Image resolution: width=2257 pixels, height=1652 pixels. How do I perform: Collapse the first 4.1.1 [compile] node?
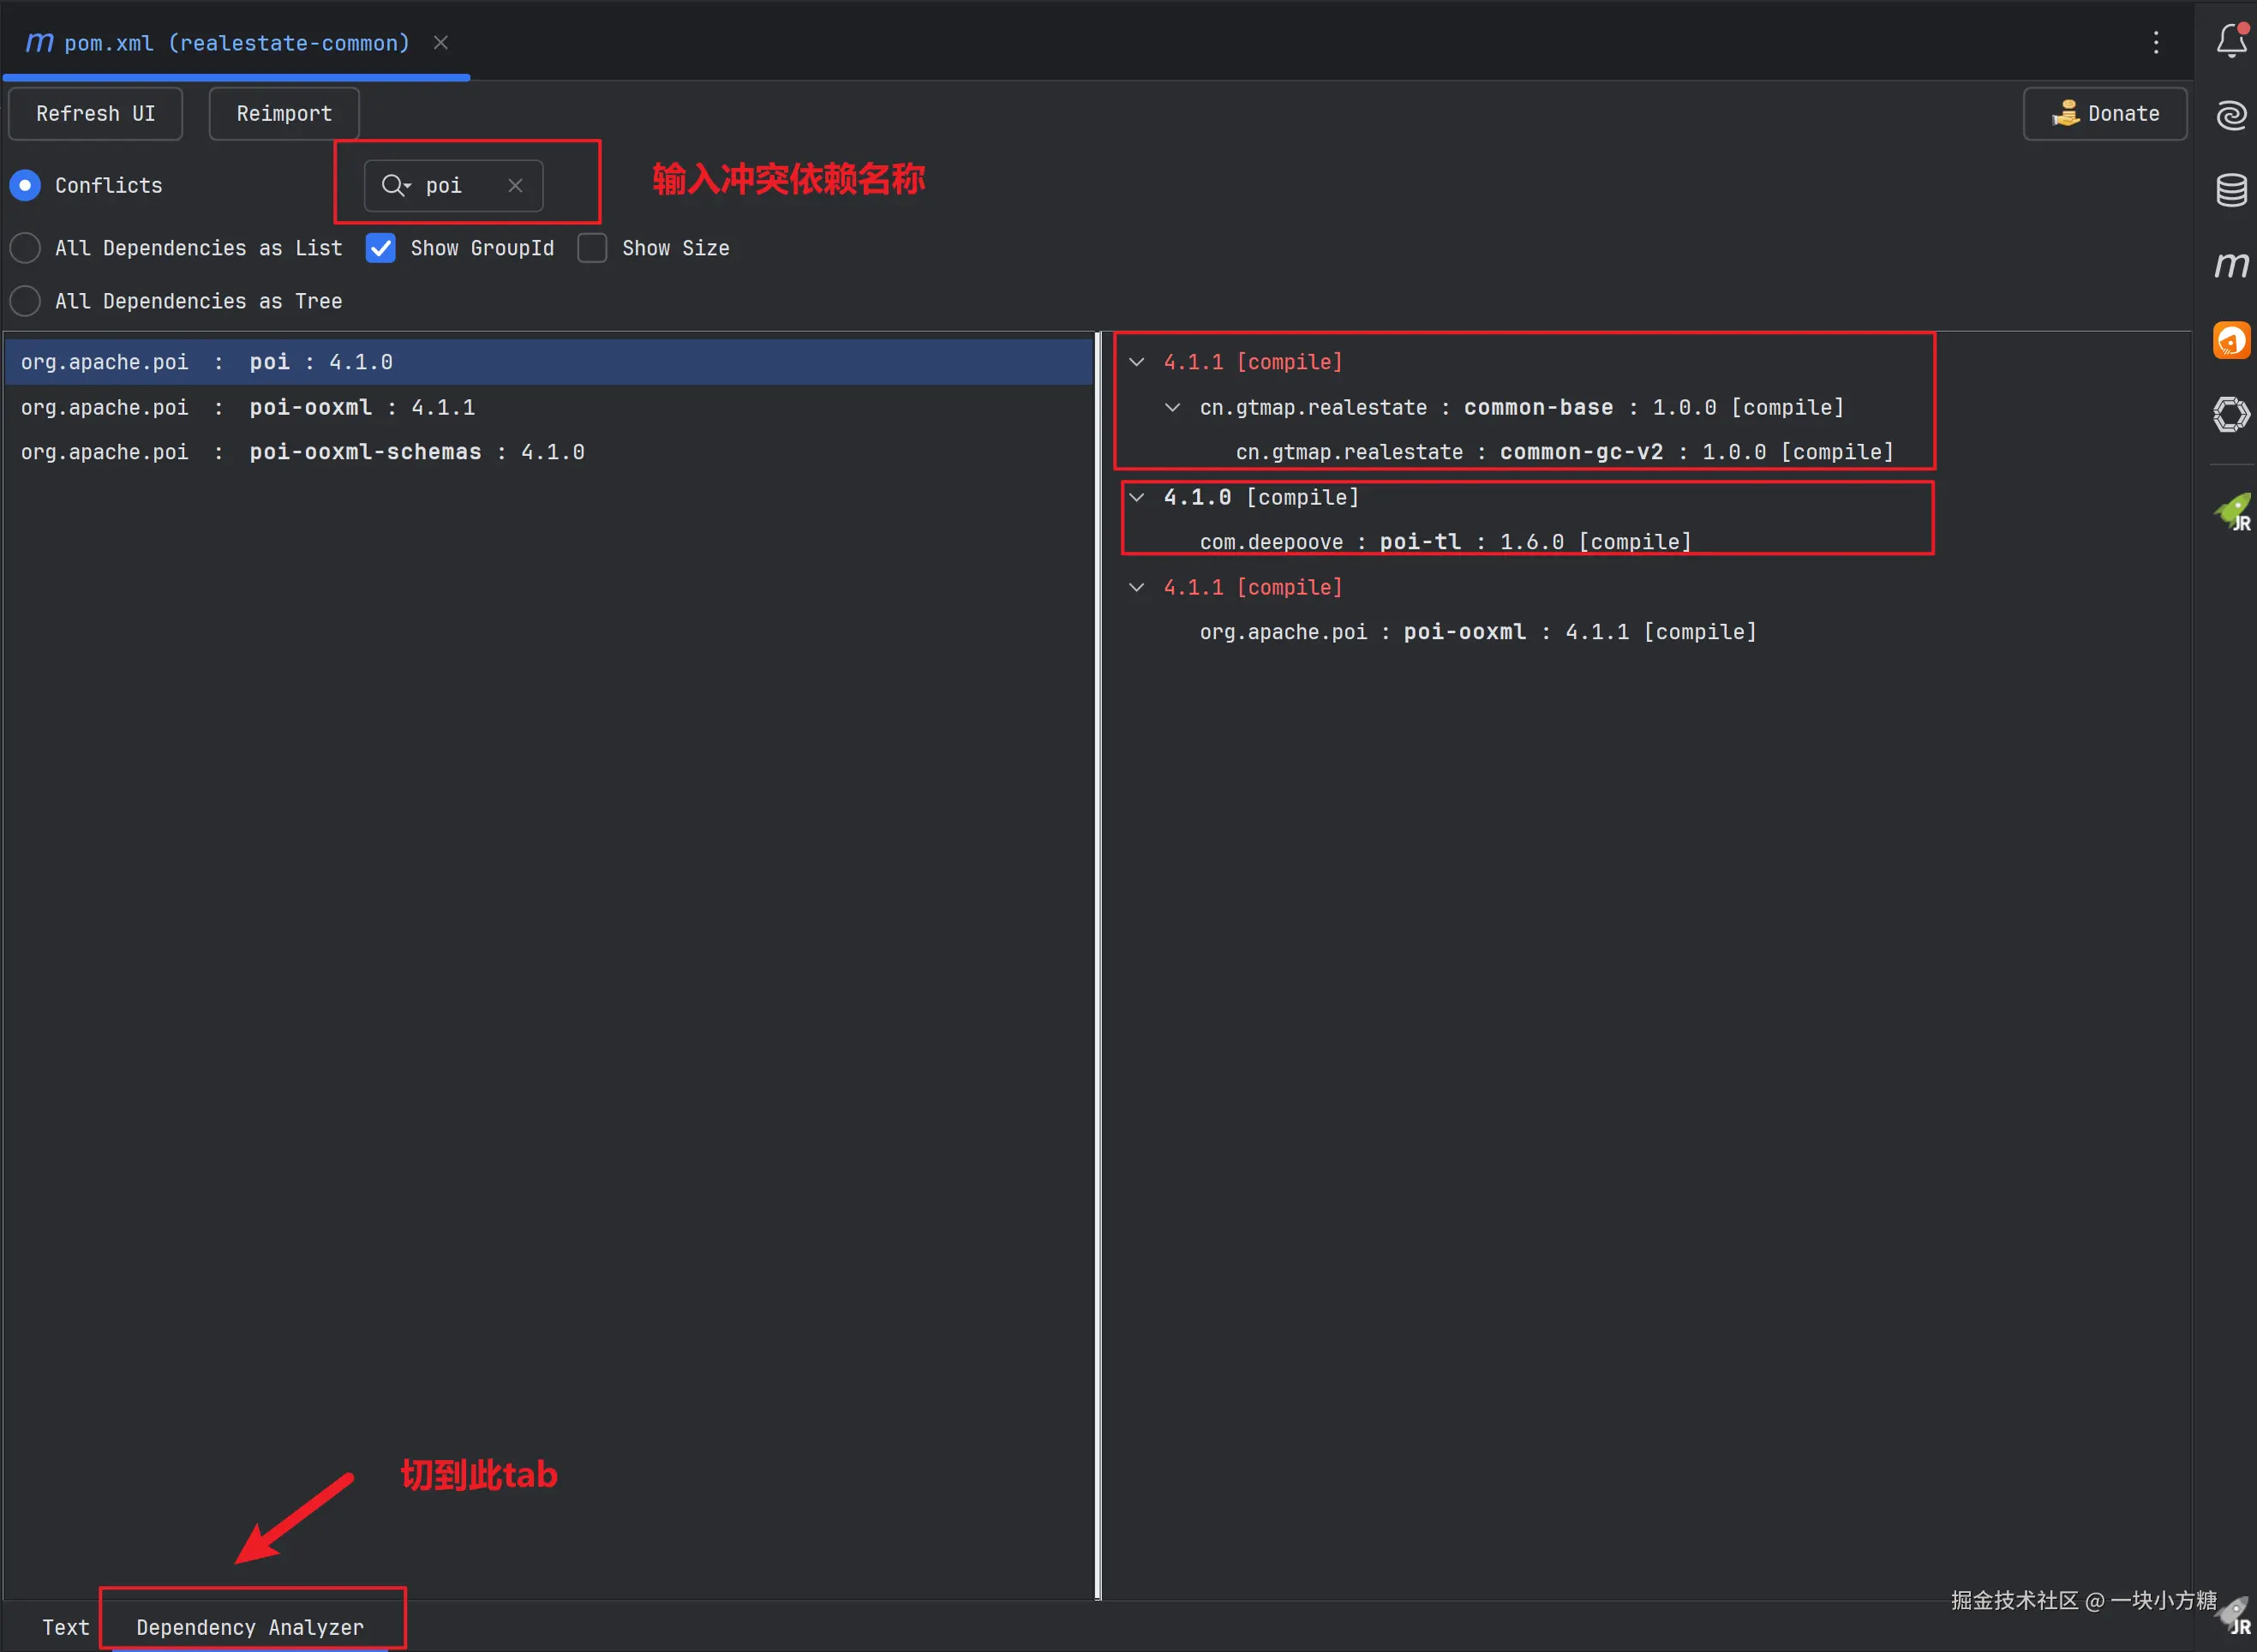(1136, 362)
